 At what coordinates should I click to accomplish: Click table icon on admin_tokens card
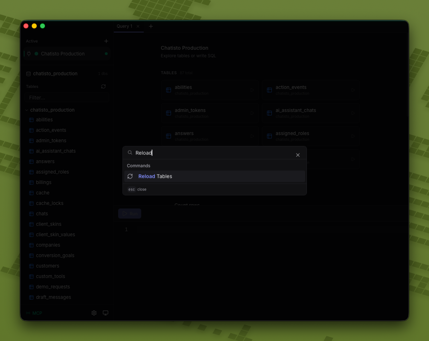tap(169, 113)
